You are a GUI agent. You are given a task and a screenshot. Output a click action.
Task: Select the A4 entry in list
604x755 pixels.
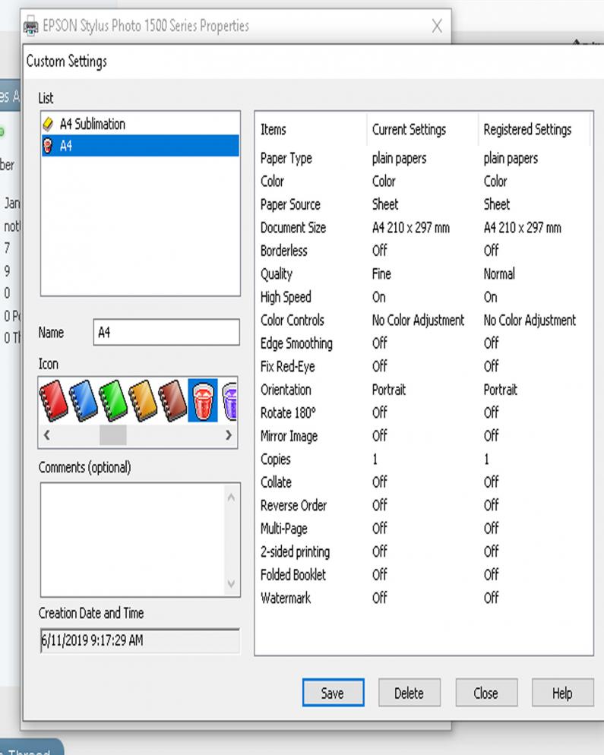pos(140,146)
